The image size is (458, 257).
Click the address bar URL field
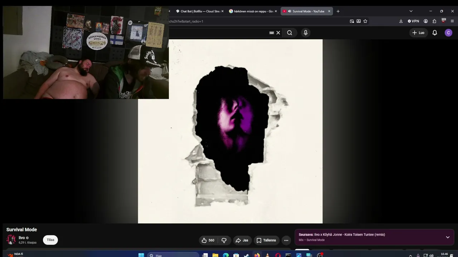pyautogui.click(x=258, y=21)
